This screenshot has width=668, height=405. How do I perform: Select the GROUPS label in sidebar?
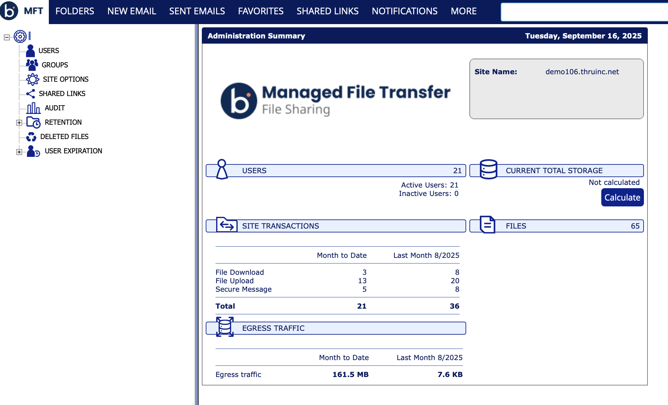pos(55,65)
